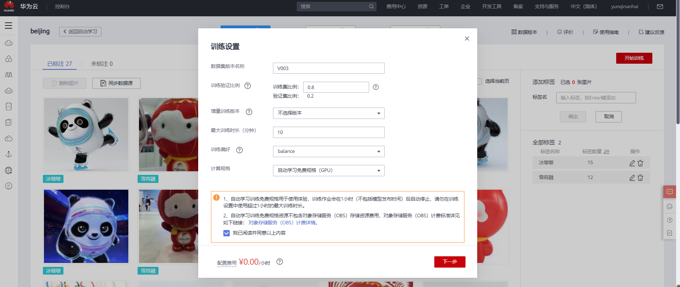Click help icon beside 配置费用 price
The image size is (680, 287).
click(x=280, y=262)
